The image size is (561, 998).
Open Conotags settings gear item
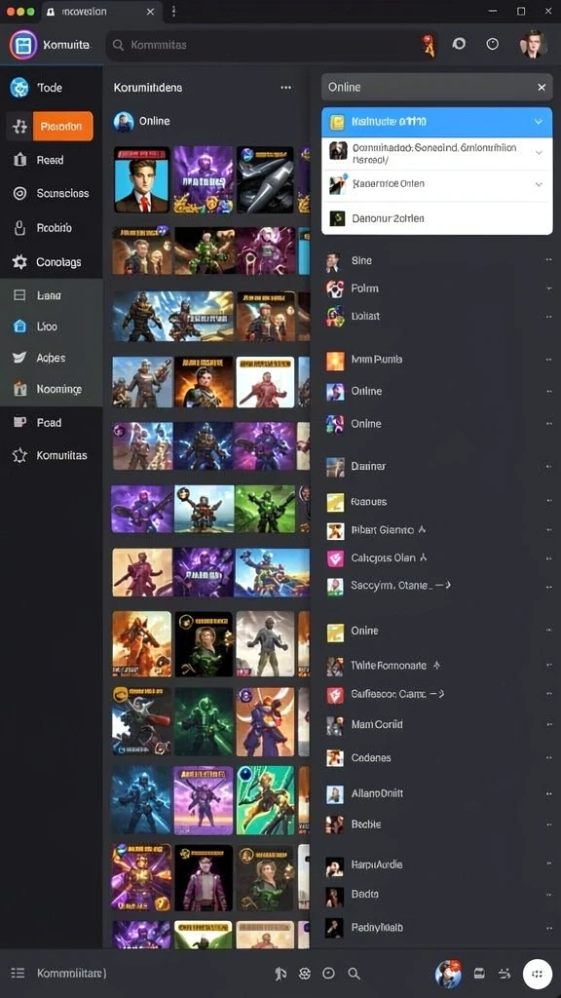[x=51, y=261]
